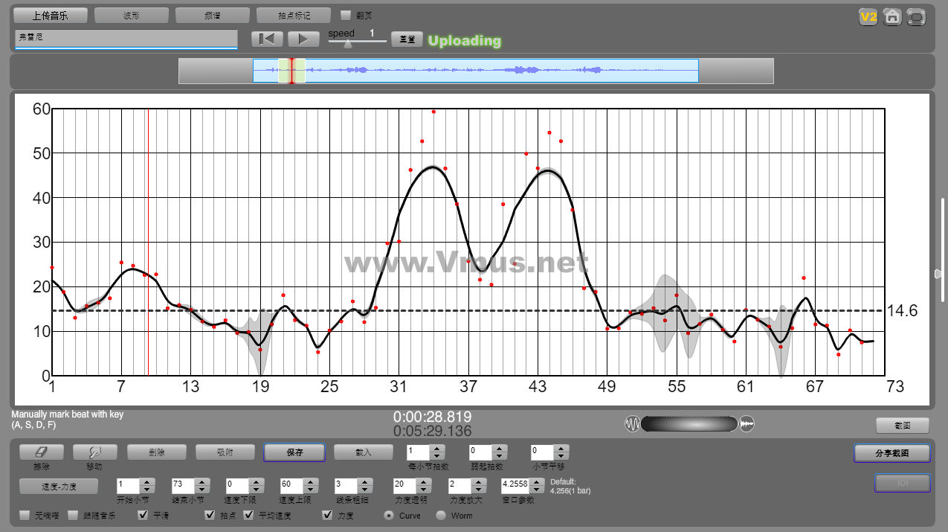Viewport: 948px width, 532px height.
Task: Select the eraser (擦除) tool
Action: click(41, 452)
